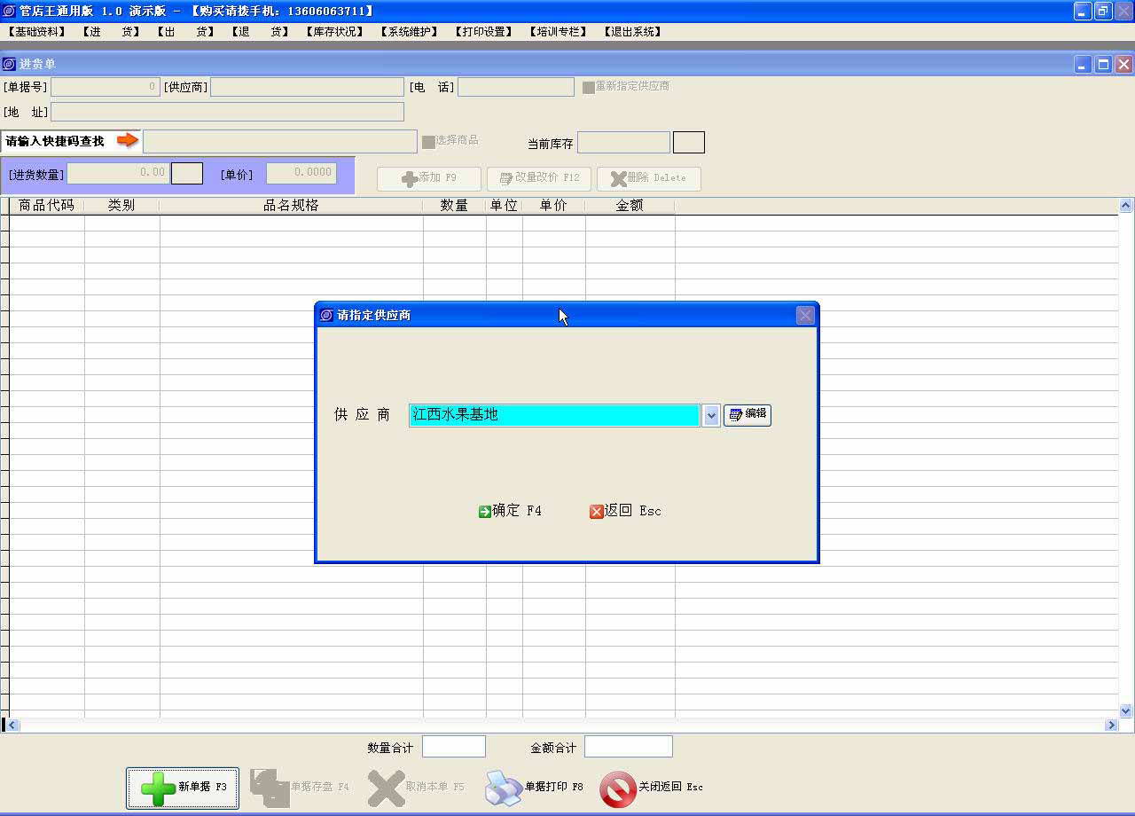Click the 类别 column header
The image size is (1135, 816).
coord(121,205)
